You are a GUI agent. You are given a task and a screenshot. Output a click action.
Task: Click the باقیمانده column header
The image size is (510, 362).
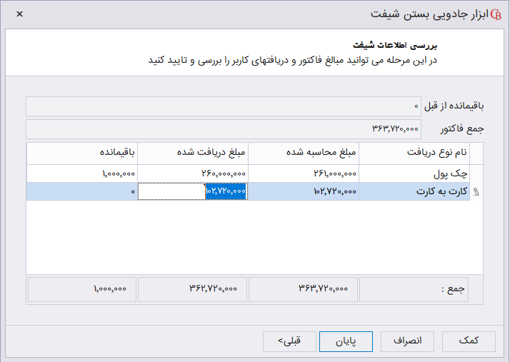(x=82, y=153)
